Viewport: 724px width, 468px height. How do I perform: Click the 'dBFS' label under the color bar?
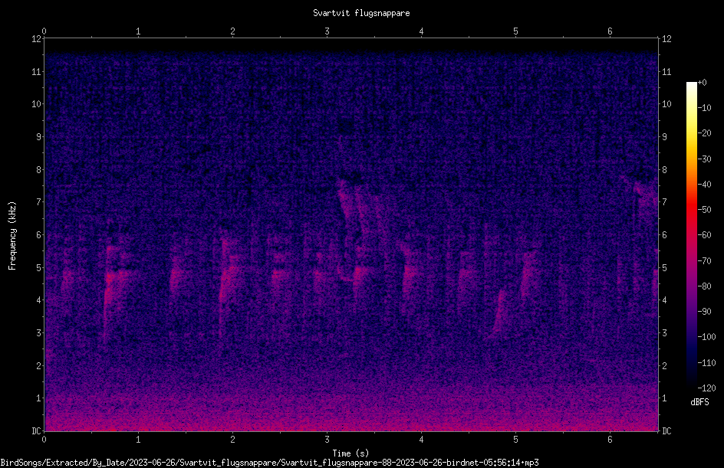coord(699,402)
